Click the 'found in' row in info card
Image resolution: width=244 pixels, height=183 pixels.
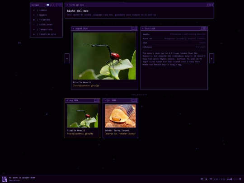(x=174, y=38)
